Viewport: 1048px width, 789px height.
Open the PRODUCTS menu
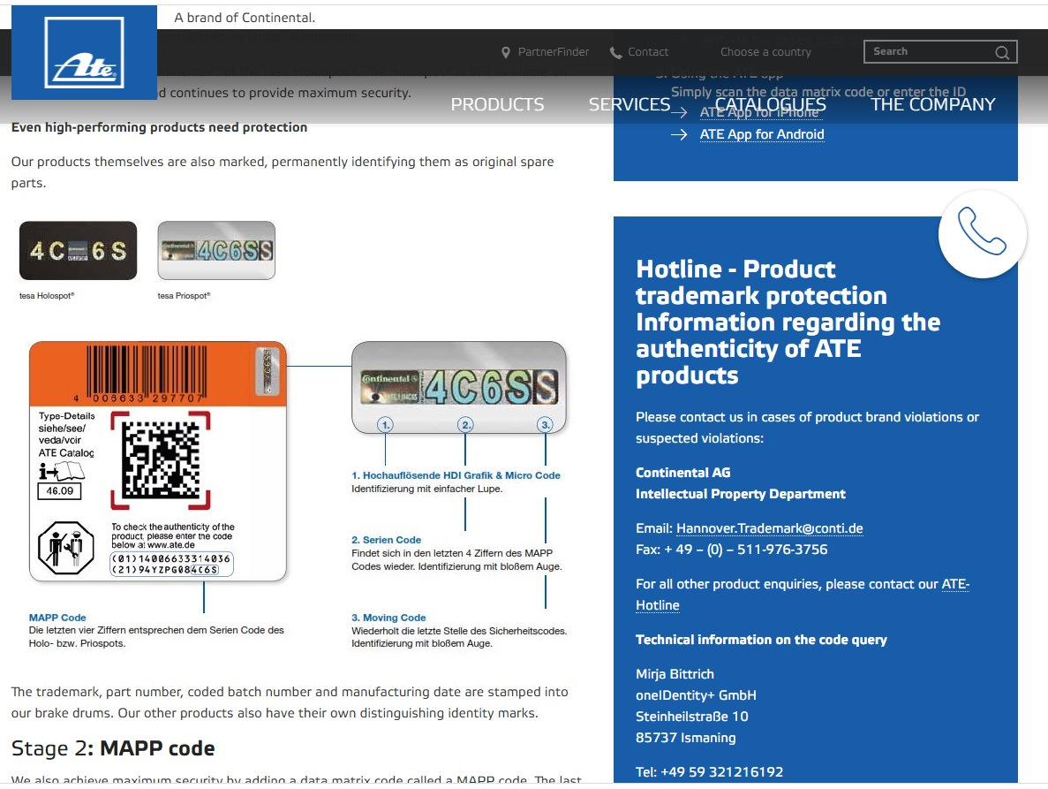[497, 104]
